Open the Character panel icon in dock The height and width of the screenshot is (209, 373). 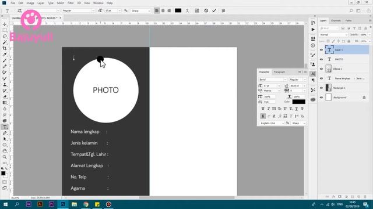point(313,74)
